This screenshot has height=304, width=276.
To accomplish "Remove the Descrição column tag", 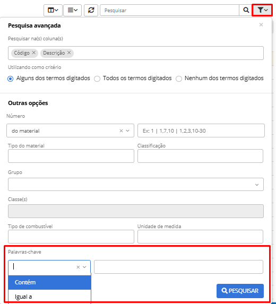I will (69, 53).
